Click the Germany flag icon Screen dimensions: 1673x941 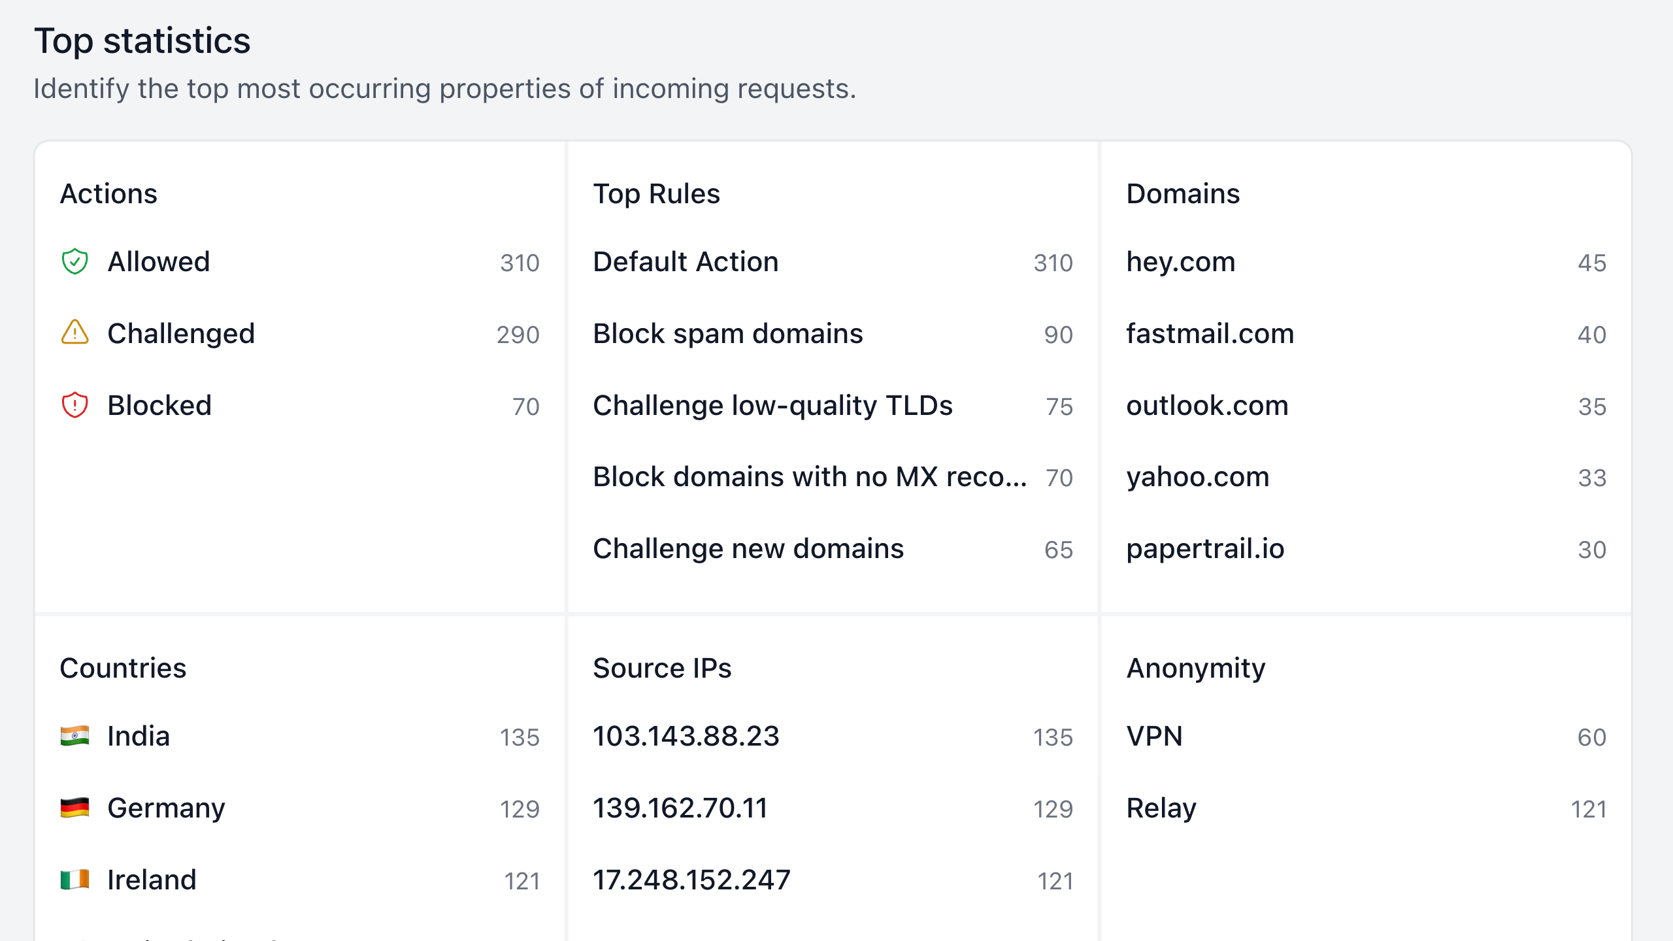pos(75,808)
